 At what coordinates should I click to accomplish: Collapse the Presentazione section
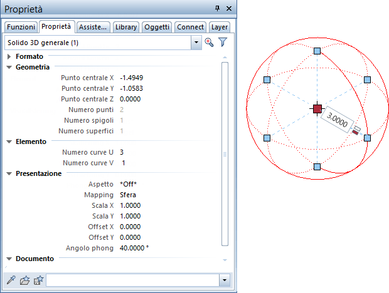click(x=9, y=173)
